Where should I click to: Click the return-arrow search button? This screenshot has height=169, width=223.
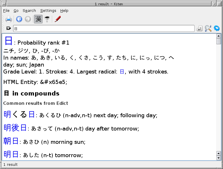pyautogui.click(x=200, y=28)
